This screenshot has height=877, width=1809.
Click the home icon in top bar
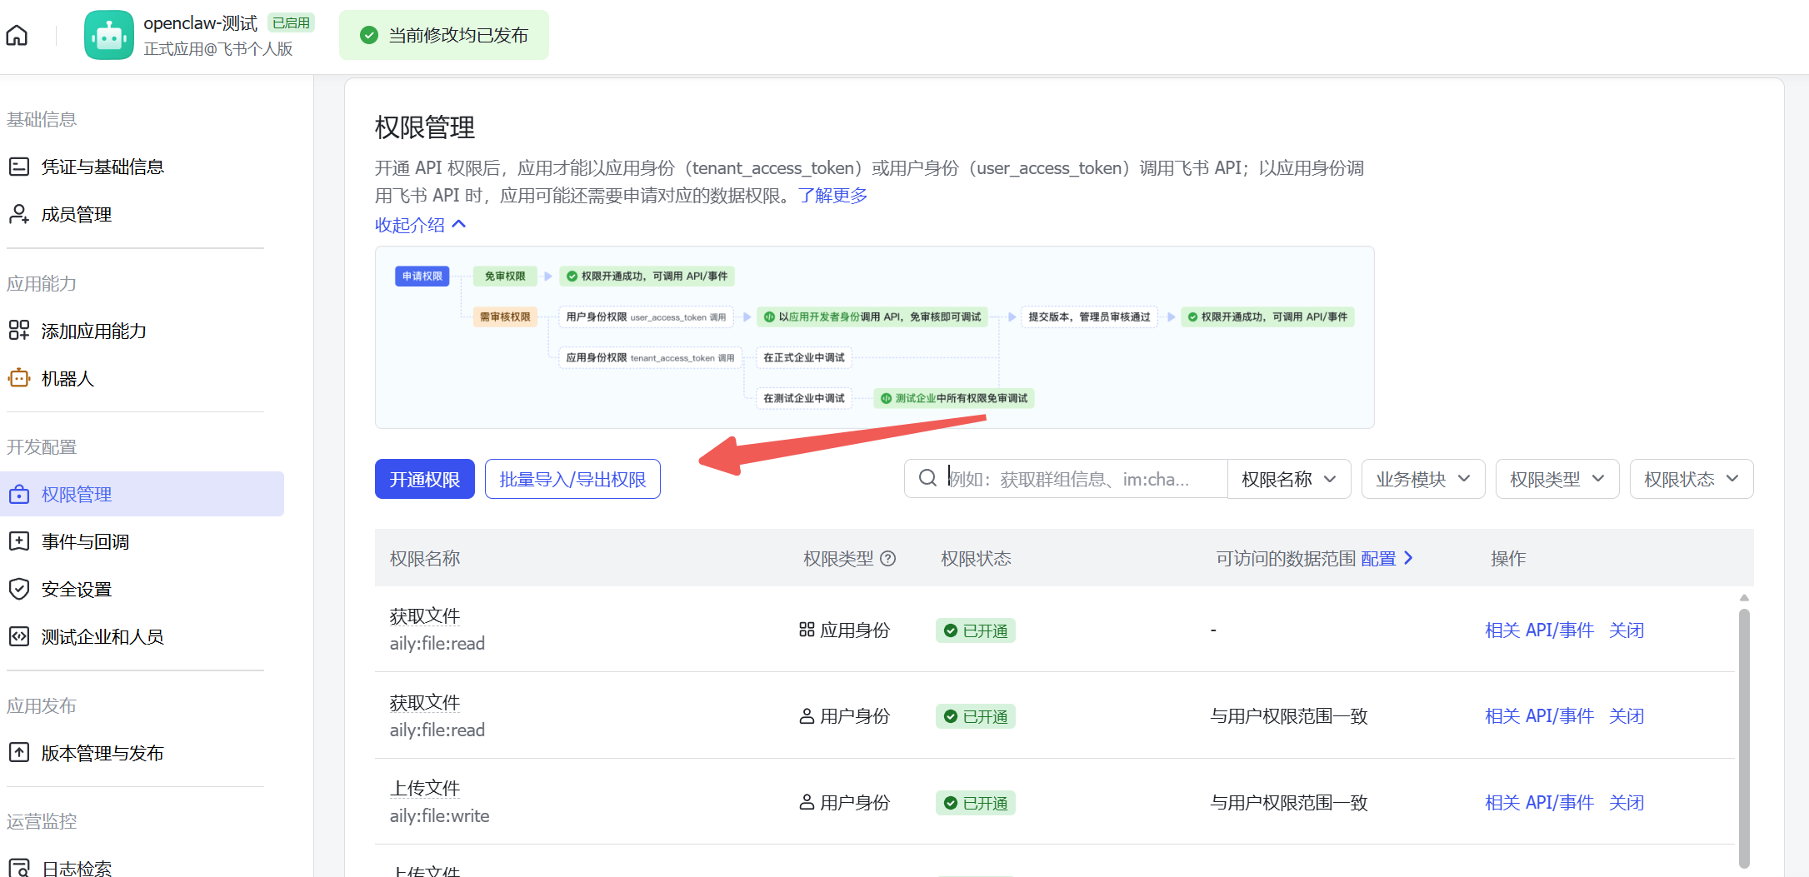click(17, 35)
